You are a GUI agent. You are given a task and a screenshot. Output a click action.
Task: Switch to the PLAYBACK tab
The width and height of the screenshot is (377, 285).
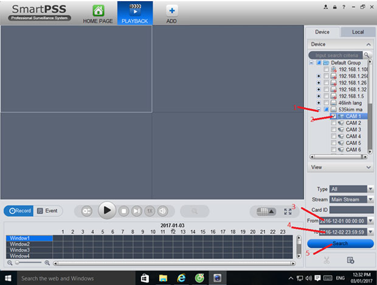click(135, 13)
